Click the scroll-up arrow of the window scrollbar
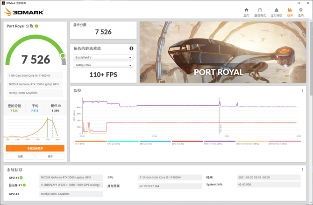The image size is (313, 205). click(311, 20)
